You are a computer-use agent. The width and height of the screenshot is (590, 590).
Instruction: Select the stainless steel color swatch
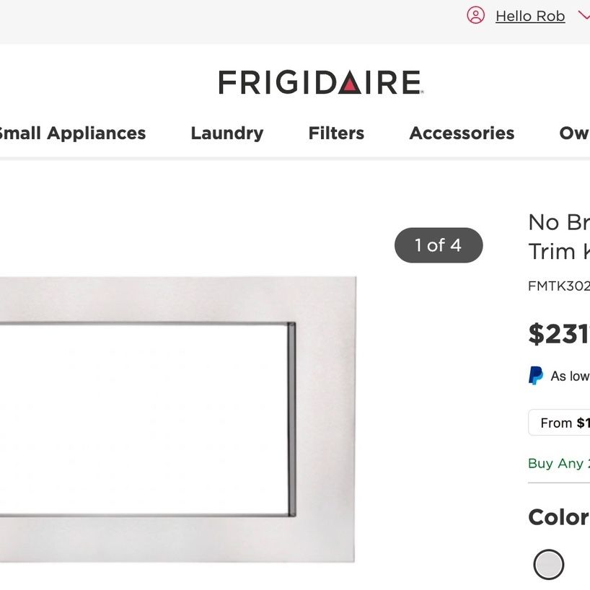(x=549, y=565)
